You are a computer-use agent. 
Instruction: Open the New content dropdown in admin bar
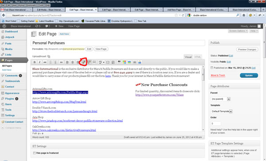[x=59, y=26]
